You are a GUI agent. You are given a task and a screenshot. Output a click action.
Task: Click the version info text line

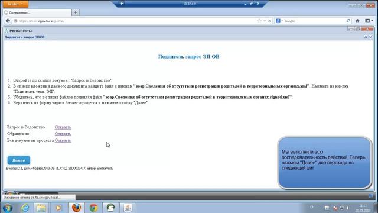coord(60,168)
